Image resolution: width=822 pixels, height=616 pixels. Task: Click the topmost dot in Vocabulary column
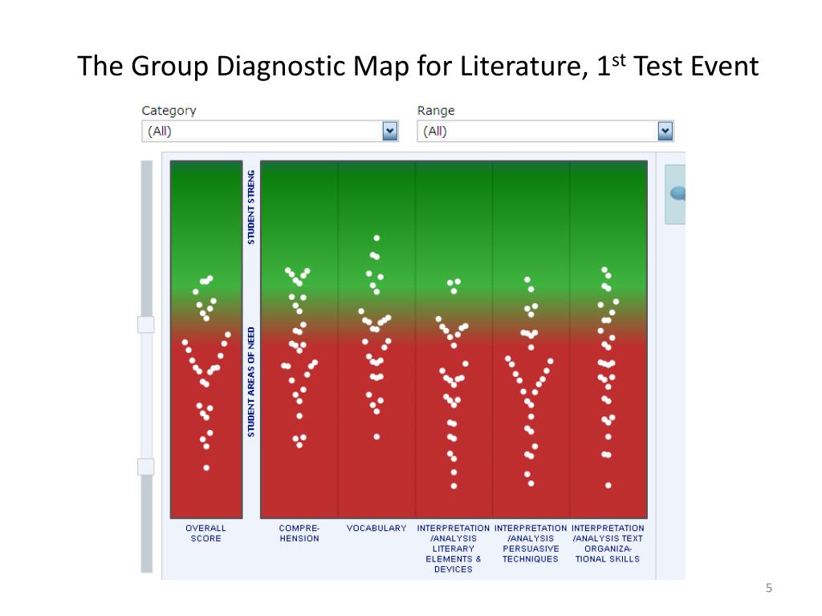pyautogui.click(x=376, y=237)
